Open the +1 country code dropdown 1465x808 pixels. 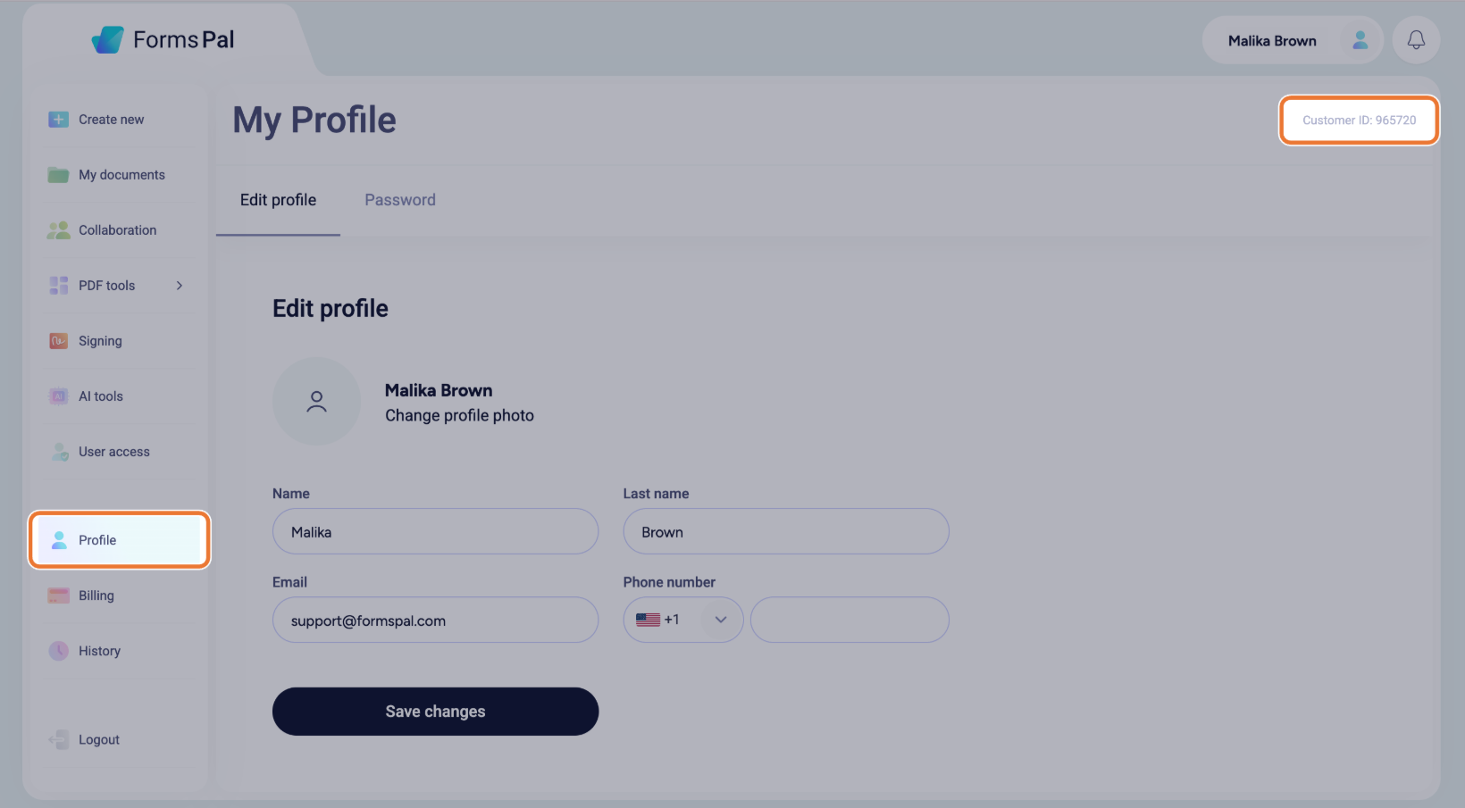coord(683,620)
